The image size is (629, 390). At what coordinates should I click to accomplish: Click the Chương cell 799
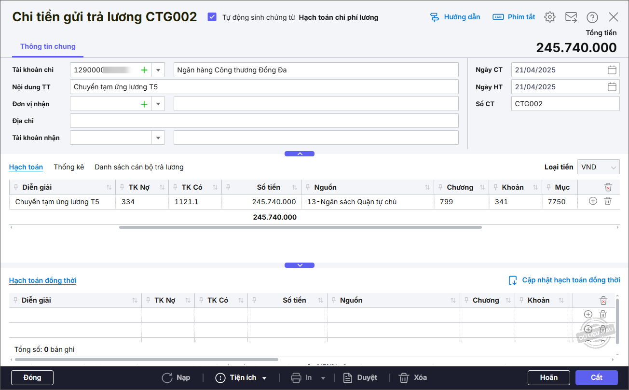pos(461,202)
